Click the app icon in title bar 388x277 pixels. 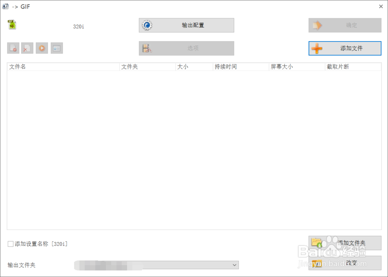click(x=5, y=7)
